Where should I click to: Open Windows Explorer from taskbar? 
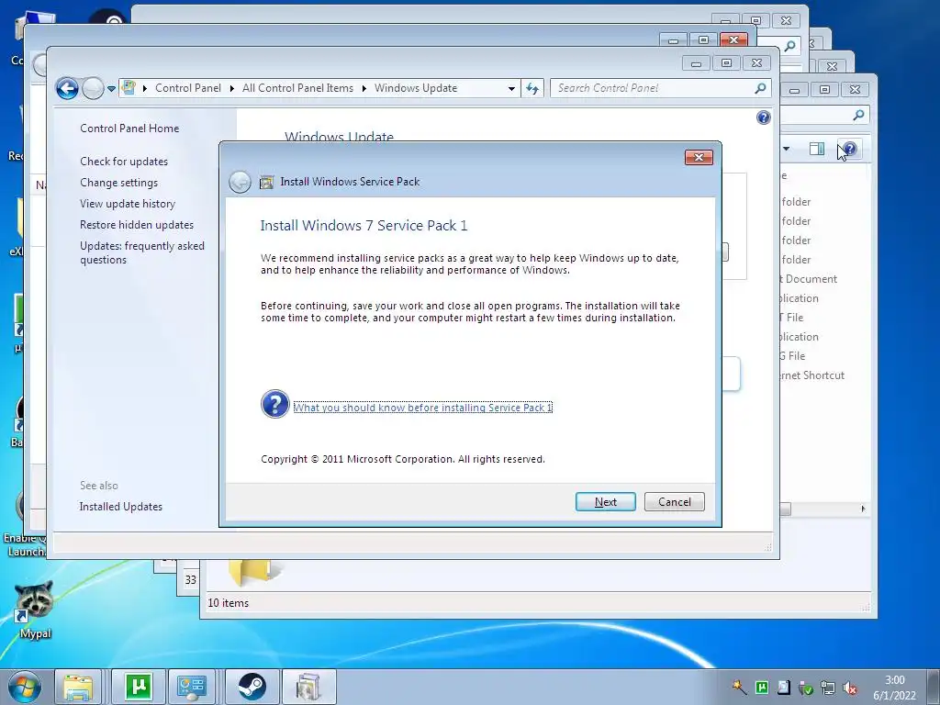[79, 687]
